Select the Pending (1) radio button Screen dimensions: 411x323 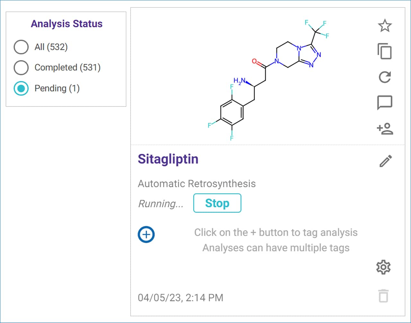click(21, 88)
